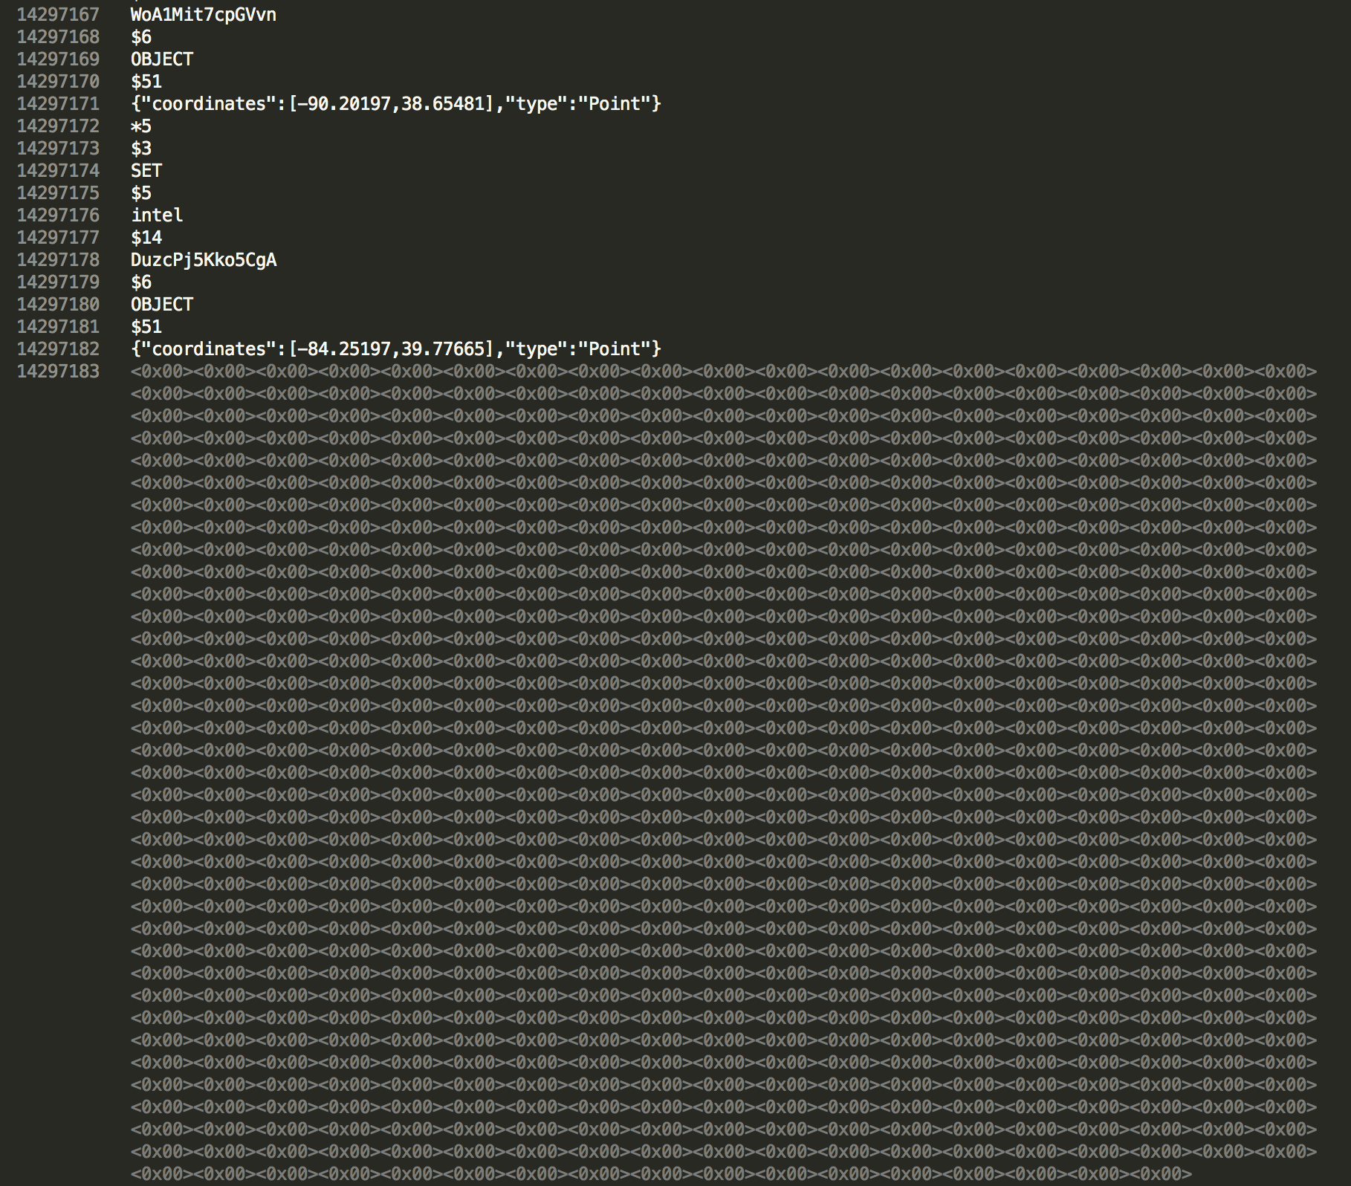Click the DuzcPj5Kko5CgA value
This screenshot has height=1186, width=1351.
tap(203, 259)
